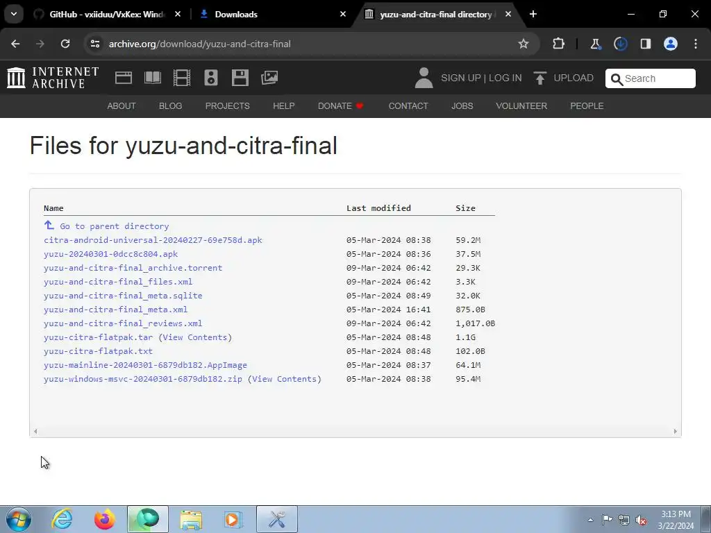
Task: Open yuzu-and-citra-final_files.xml
Action: (118, 282)
